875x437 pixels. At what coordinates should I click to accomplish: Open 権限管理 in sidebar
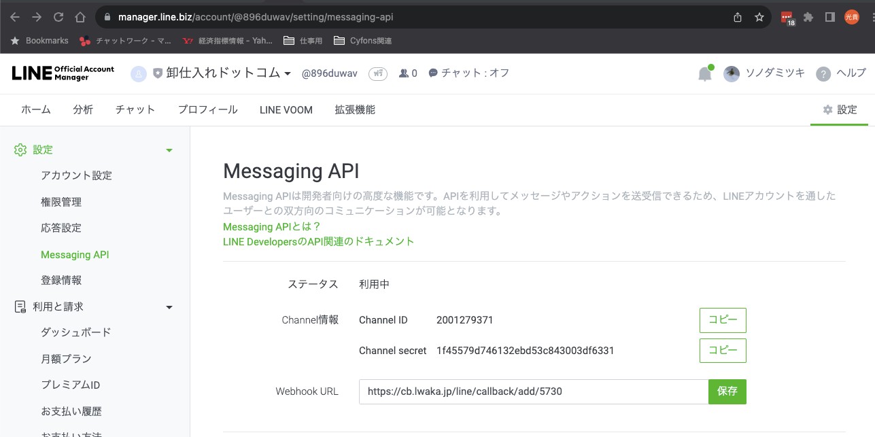[x=61, y=202]
